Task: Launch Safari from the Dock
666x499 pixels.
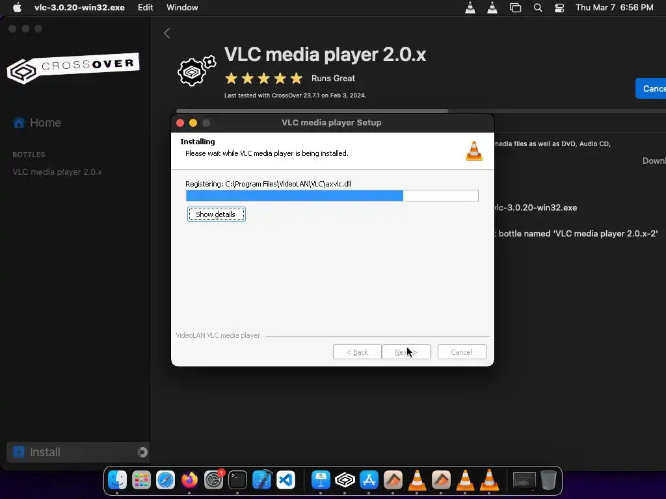Action: point(165,480)
